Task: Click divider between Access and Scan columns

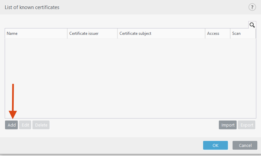Action: (230, 33)
